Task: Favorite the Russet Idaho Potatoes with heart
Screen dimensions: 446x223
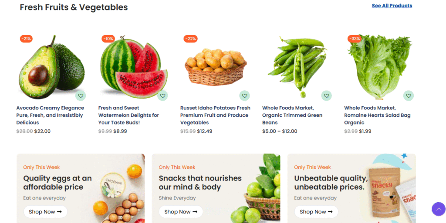Action: pos(244,96)
